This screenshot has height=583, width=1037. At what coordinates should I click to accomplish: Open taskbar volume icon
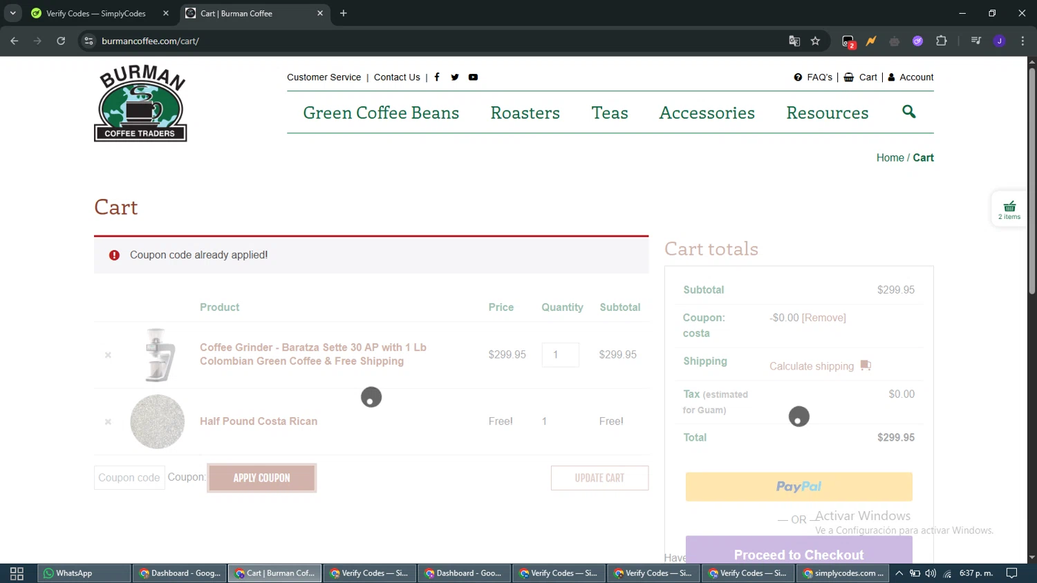[x=931, y=573]
